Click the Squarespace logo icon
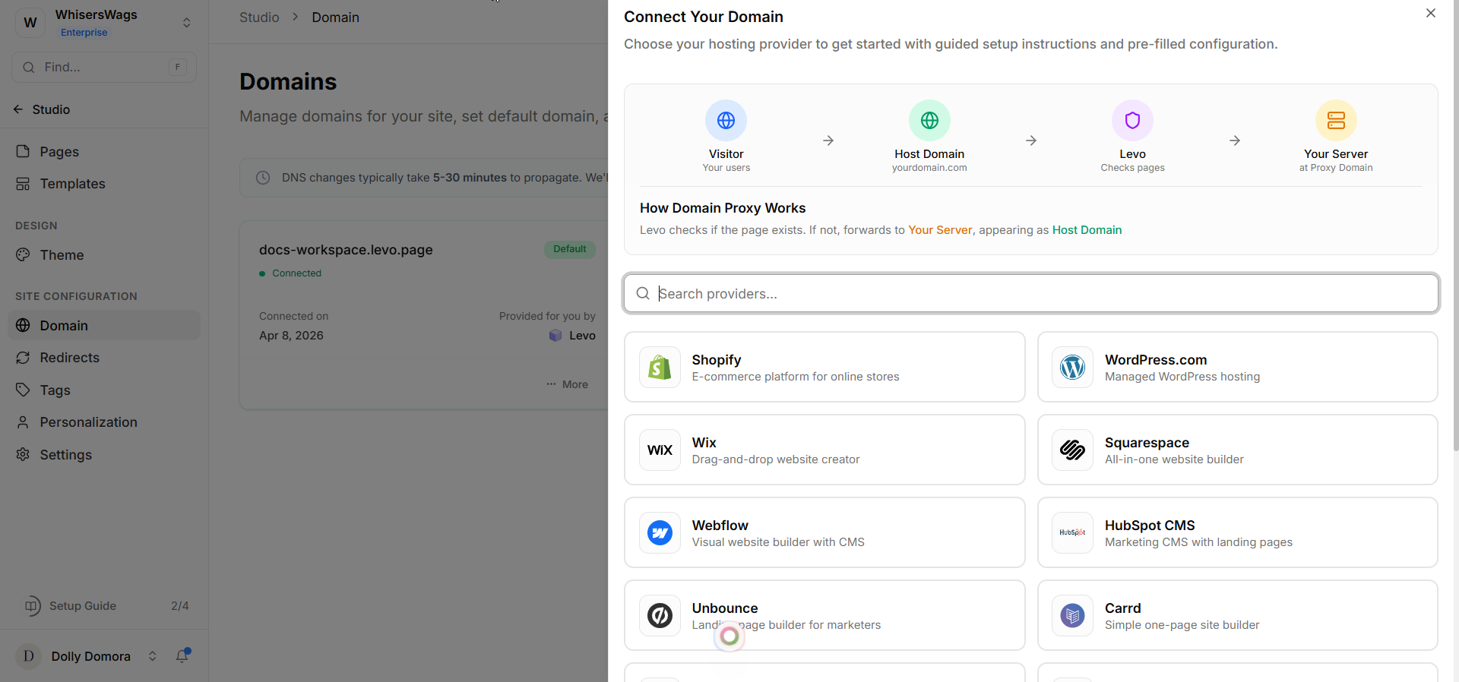This screenshot has height=682, width=1459. coord(1072,450)
